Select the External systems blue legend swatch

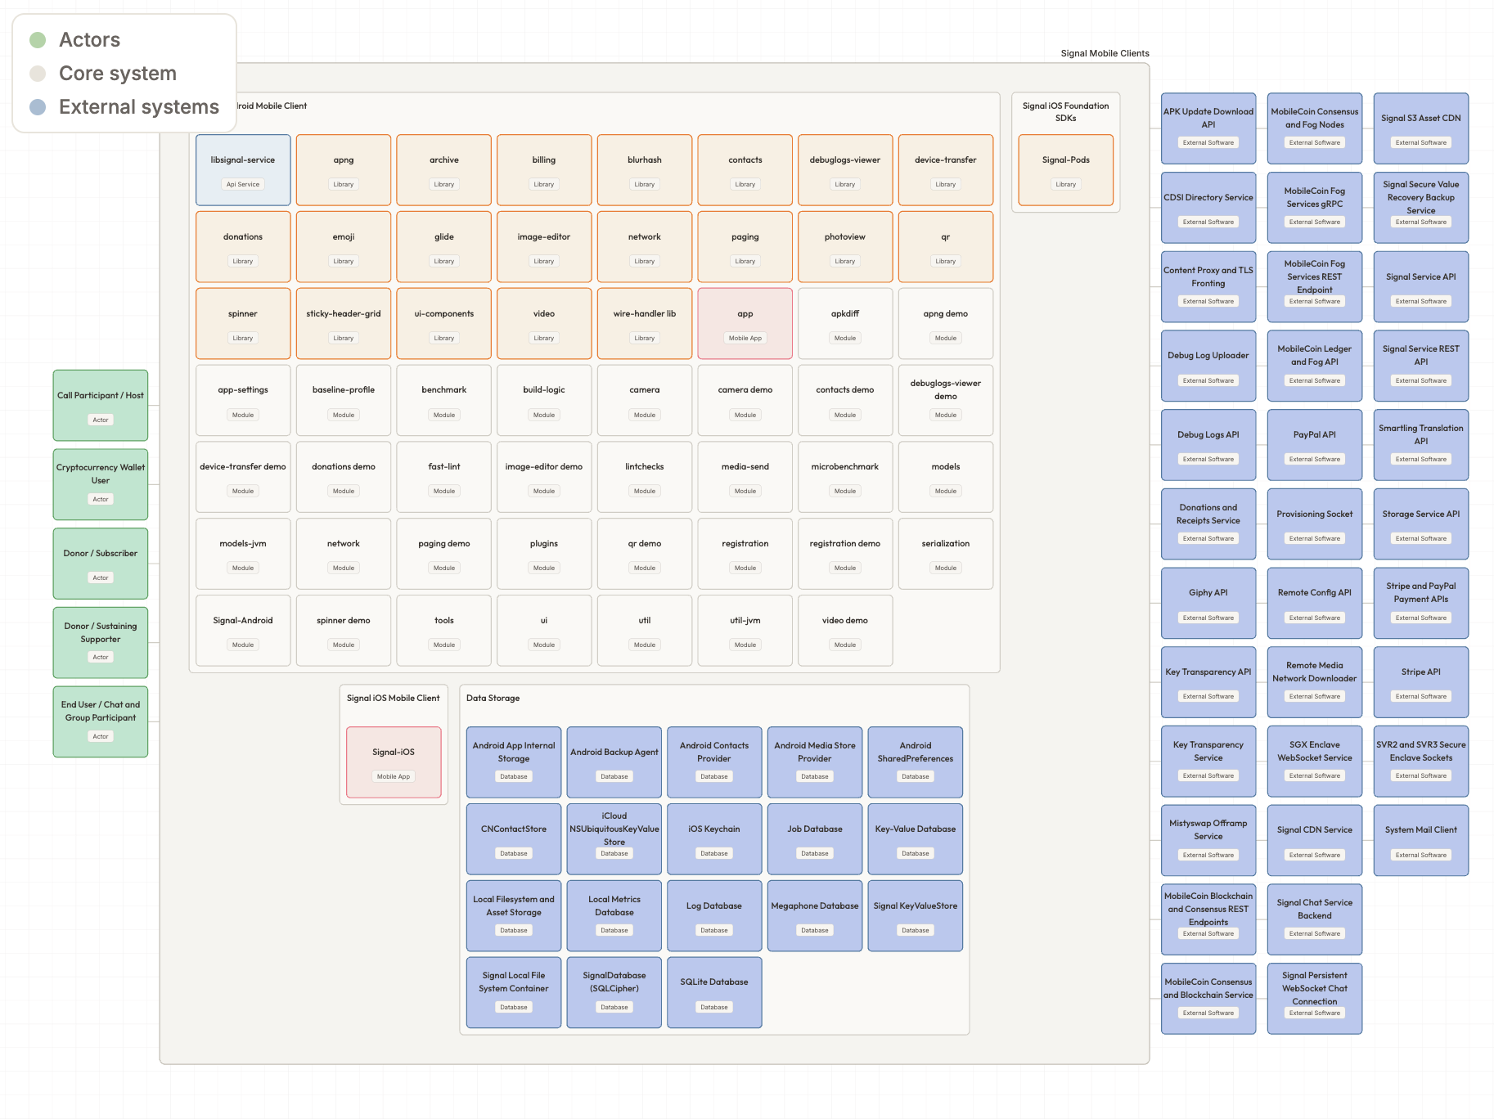pyautogui.click(x=38, y=107)
